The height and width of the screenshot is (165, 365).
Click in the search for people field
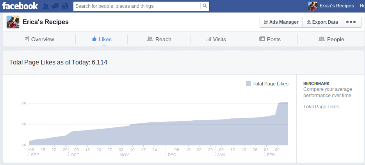coord(137,6)
